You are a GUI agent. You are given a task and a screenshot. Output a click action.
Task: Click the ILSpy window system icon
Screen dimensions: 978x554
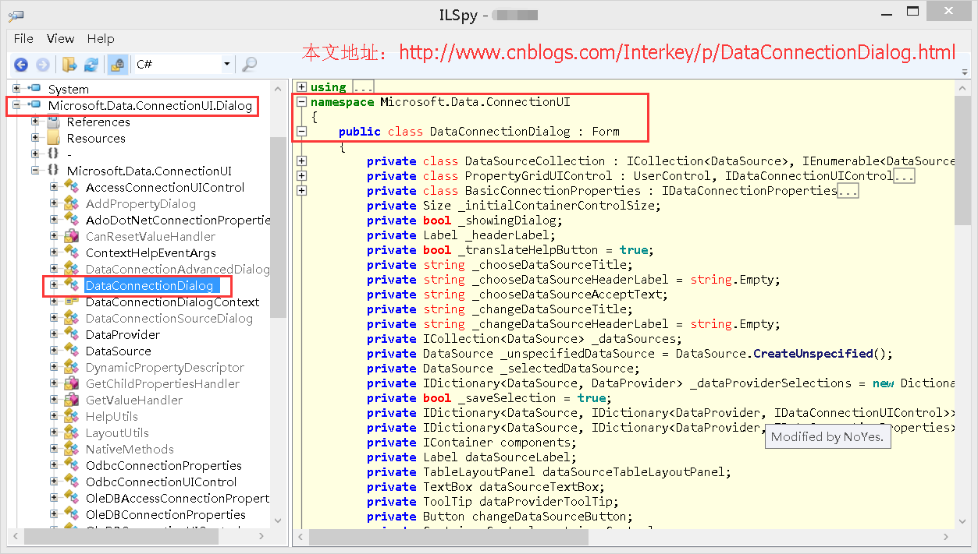(16, 14)
